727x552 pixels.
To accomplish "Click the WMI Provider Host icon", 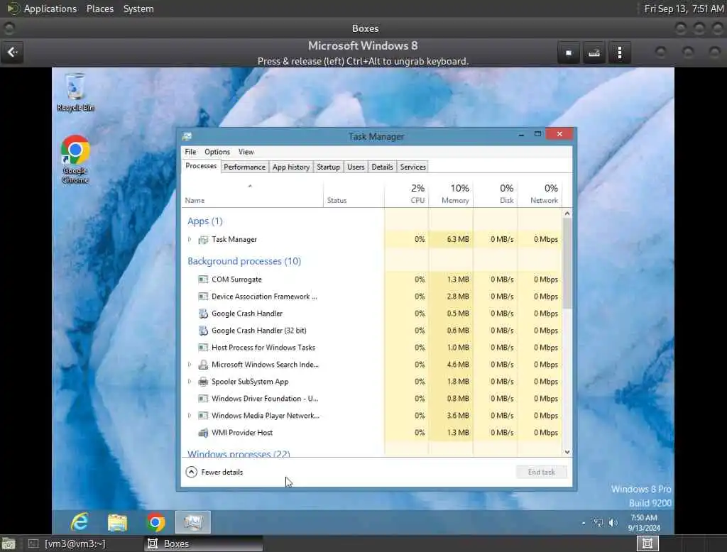I will [x=203, y=433].
